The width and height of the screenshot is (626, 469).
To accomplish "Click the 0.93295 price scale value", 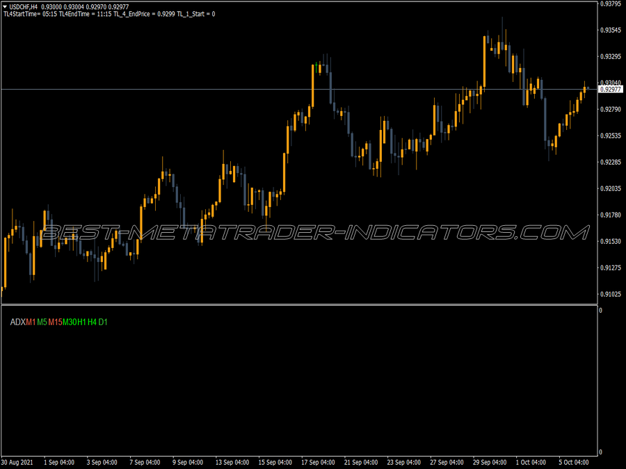I will click(x=611, y=57).
